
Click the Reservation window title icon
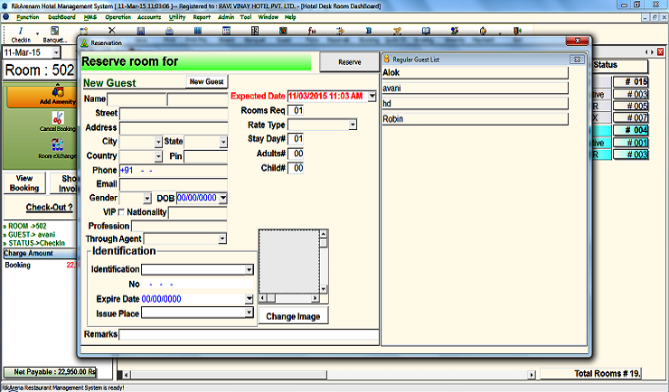85,42
